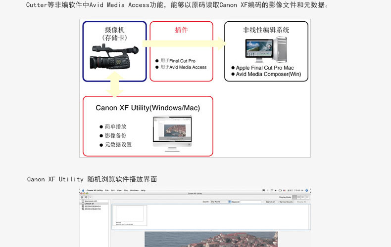Open the Apple menu in embedded screenshot
Viewport: 391px width, 247px height.
coord(83,191)
